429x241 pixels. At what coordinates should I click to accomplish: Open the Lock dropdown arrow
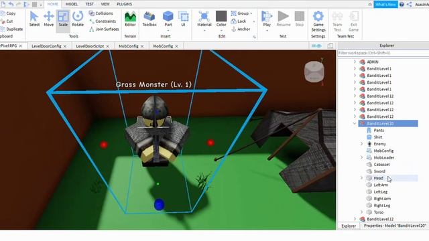[x=253, y=21]
